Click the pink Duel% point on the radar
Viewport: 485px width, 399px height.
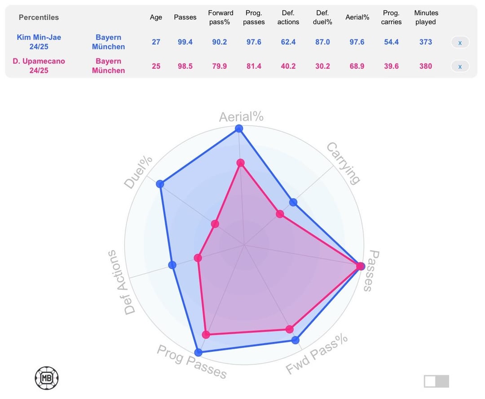[x=215, y=224]
